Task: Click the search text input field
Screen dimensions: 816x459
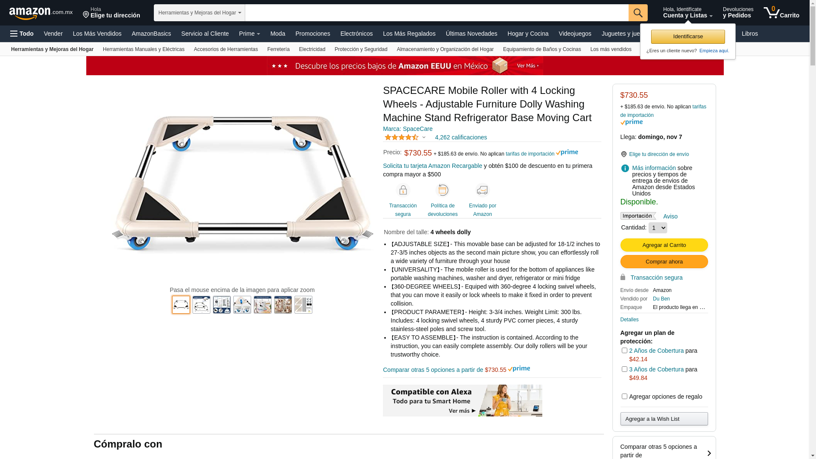Action: point(436,13)
